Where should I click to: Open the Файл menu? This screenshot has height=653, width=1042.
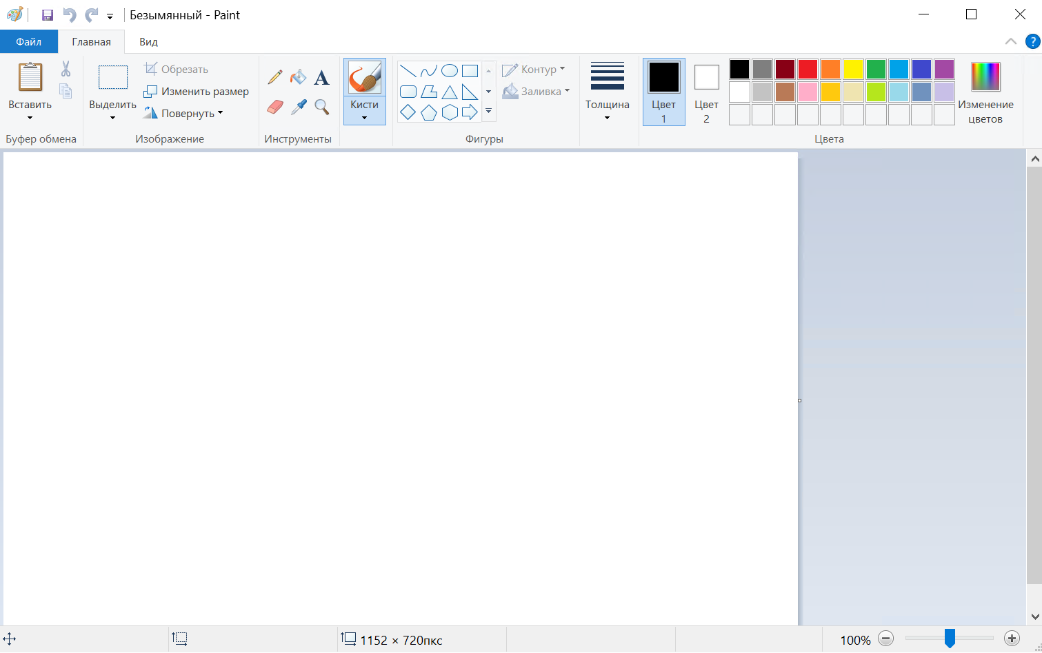click(28, 41)
